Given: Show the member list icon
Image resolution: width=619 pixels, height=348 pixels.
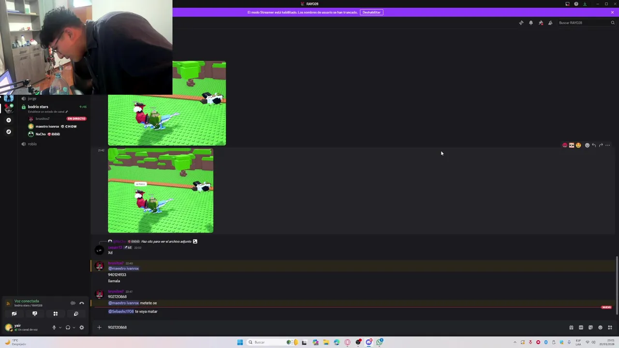Looking at the screenshot, I should (x=550, y=23).
